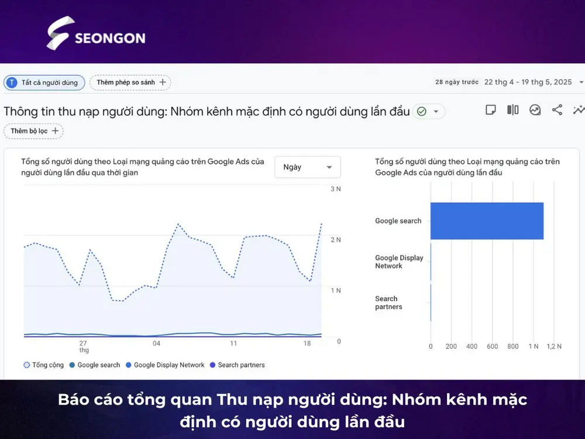This screenshot has width=585, height=439.
Task: Click the Google search blue bar
Action: pos(487,221)
